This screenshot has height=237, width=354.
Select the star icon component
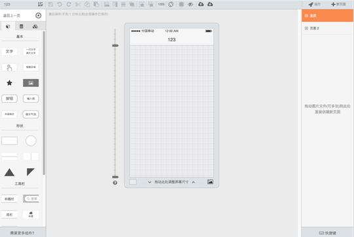9,83
